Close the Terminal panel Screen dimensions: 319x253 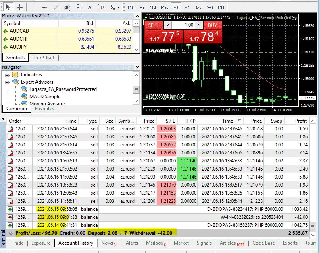(3, 119)
